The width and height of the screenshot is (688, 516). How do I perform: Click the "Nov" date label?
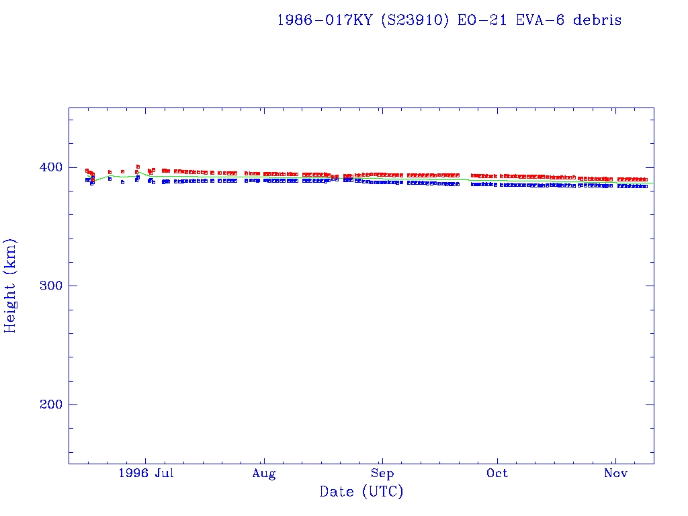615,474
